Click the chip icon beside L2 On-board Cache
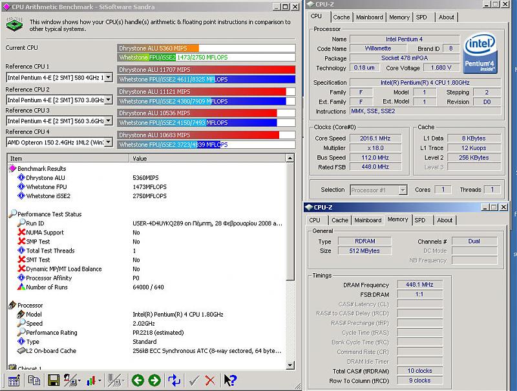This screenshot has height=391, width=517. 21,350
